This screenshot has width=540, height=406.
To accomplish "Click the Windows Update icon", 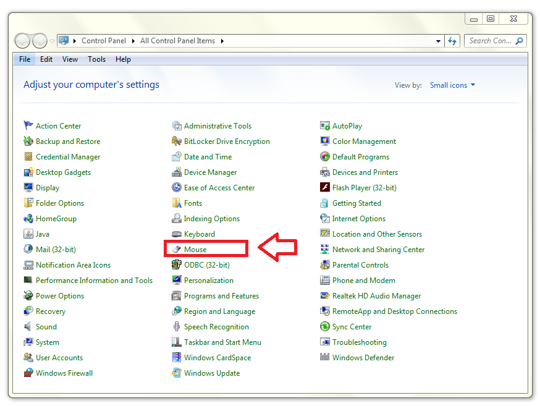I will pos(177,373).
